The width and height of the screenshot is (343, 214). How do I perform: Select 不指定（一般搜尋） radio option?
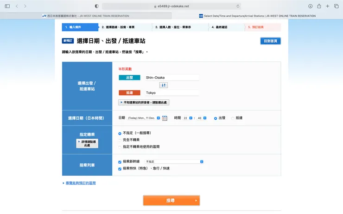pos(120,133)
